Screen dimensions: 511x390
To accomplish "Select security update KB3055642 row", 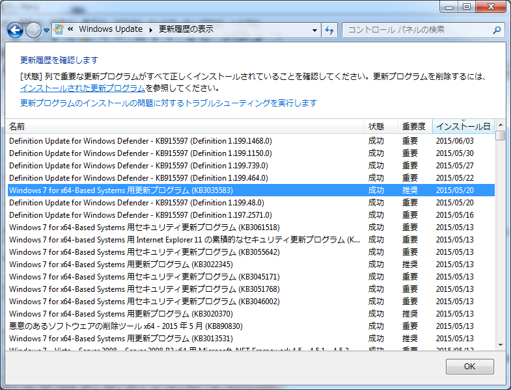I will coord(251,252).
